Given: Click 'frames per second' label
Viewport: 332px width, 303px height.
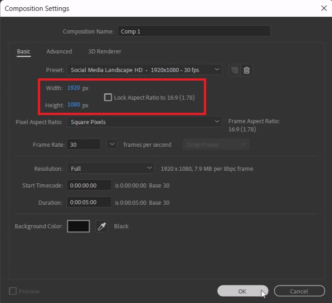Looking at the screenshot, I should (x=147, y=144).
